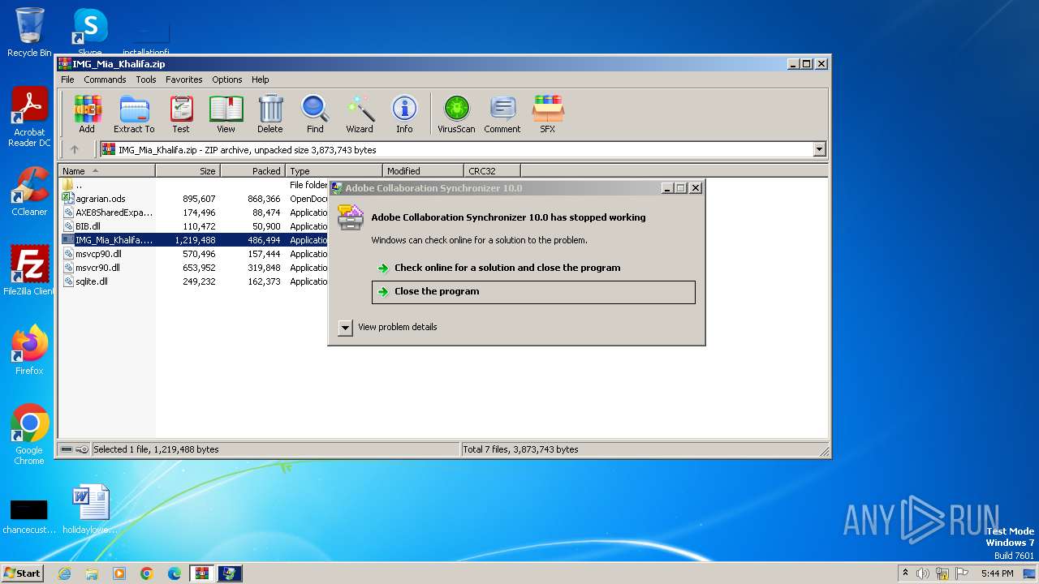Open the Favorites menu

click(184, 79)
